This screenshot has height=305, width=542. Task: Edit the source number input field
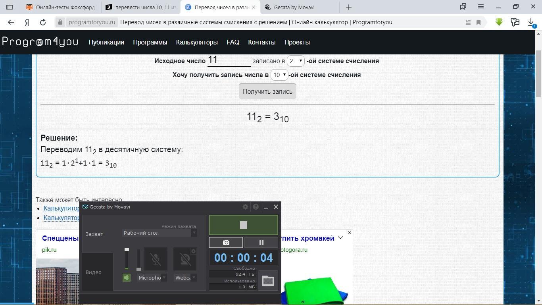229,60
